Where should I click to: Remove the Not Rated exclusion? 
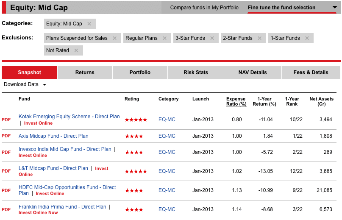point(76,50)
